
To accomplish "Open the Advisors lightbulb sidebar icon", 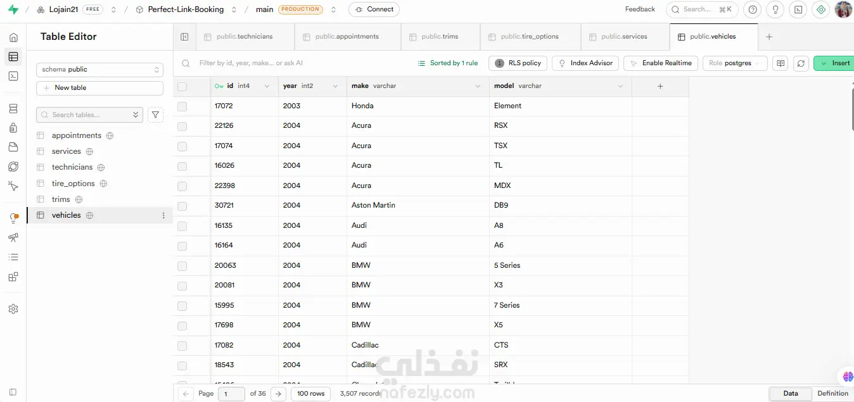I will tap(13, 218).
